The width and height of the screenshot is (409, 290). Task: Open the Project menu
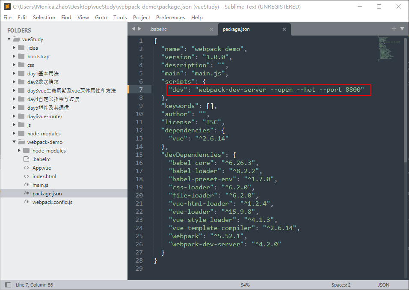141,17
